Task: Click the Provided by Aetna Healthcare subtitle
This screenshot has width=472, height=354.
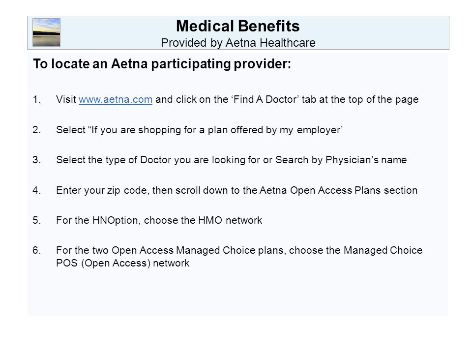Action: coord(238,43)
